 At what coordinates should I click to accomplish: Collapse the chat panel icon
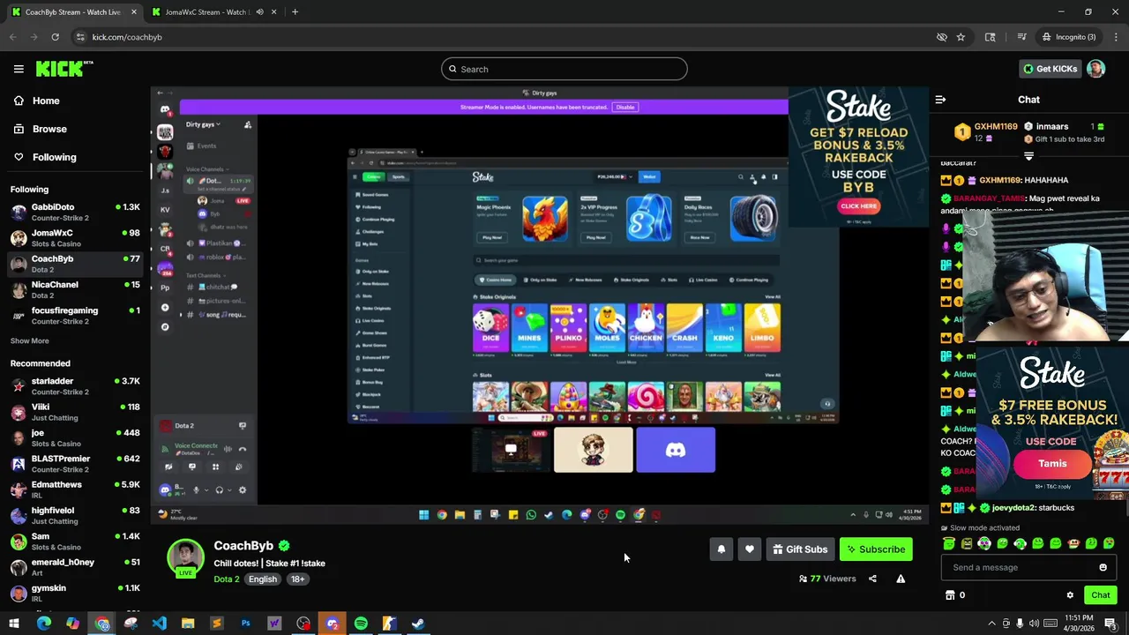pos(940,100)
